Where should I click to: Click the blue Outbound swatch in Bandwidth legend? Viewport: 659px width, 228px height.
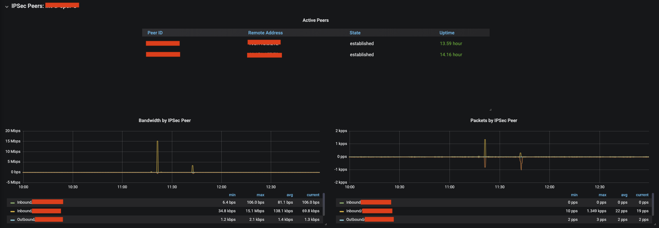13,220
